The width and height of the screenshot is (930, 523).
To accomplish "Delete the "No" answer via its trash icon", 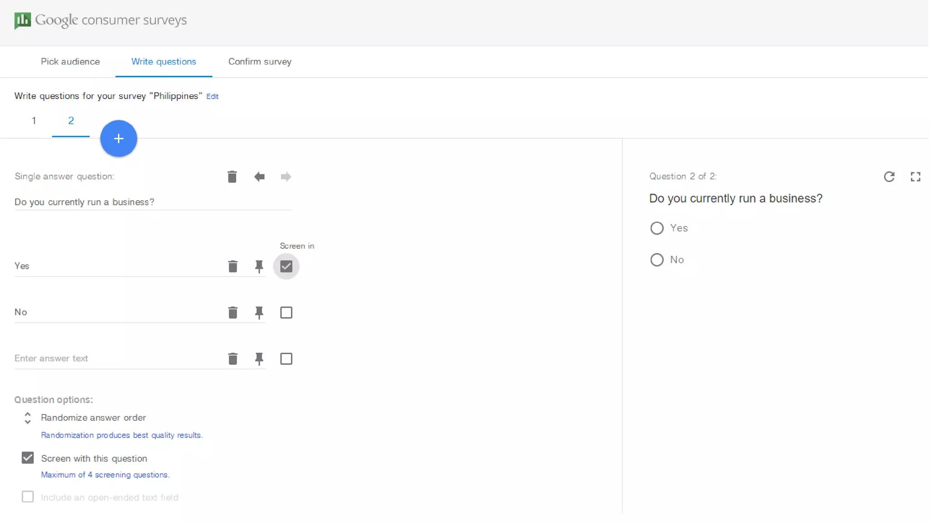I will 232,313.
